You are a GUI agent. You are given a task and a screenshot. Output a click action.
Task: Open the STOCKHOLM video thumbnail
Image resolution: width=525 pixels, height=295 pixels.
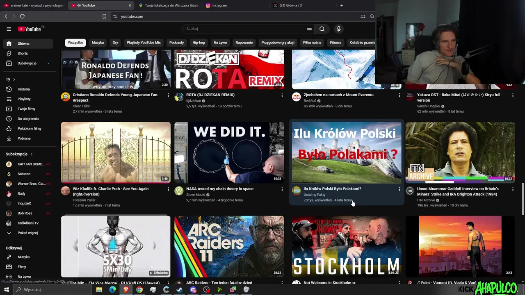347,247
